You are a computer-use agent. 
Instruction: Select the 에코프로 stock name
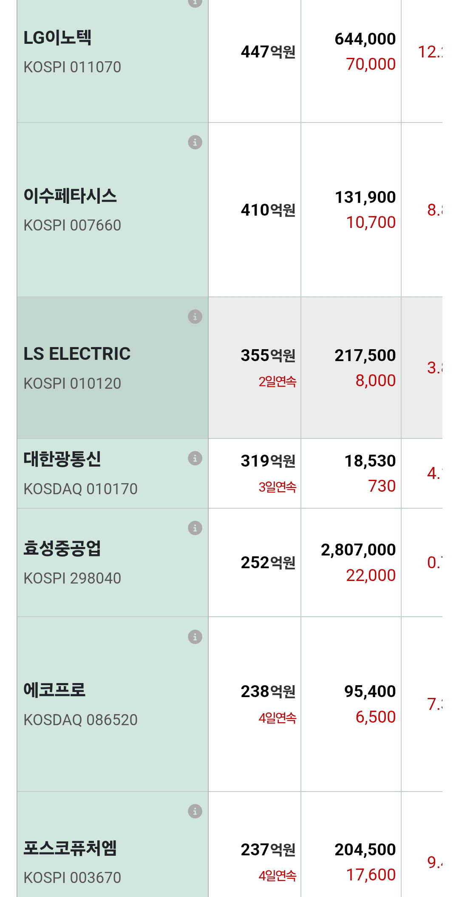[54, 690]
